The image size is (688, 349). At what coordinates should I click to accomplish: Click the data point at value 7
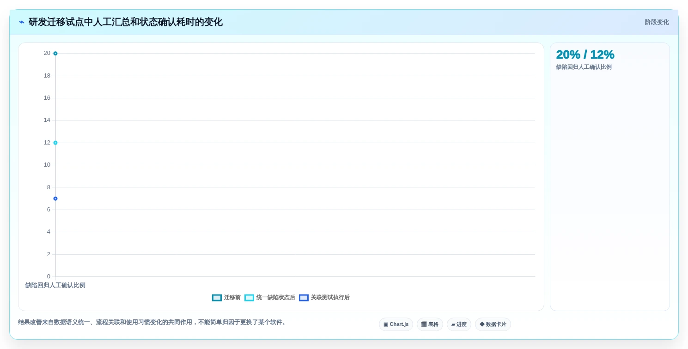55,199
